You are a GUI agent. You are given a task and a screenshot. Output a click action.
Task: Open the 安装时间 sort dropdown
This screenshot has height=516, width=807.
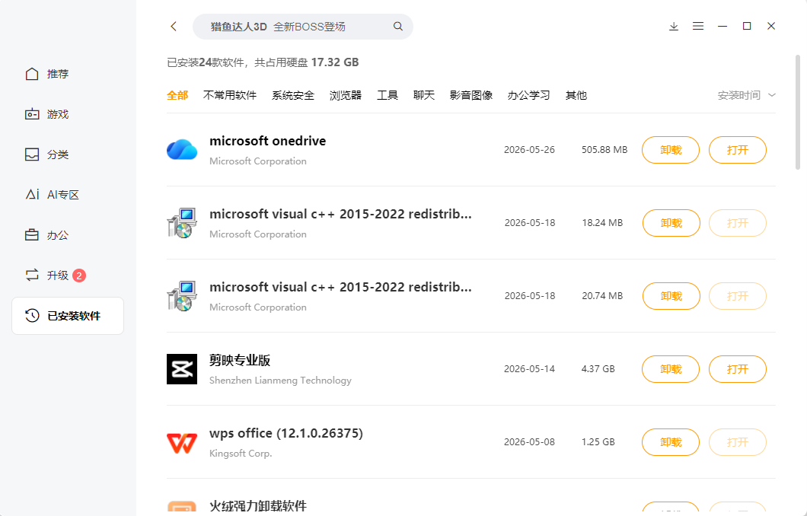point(746,95)
